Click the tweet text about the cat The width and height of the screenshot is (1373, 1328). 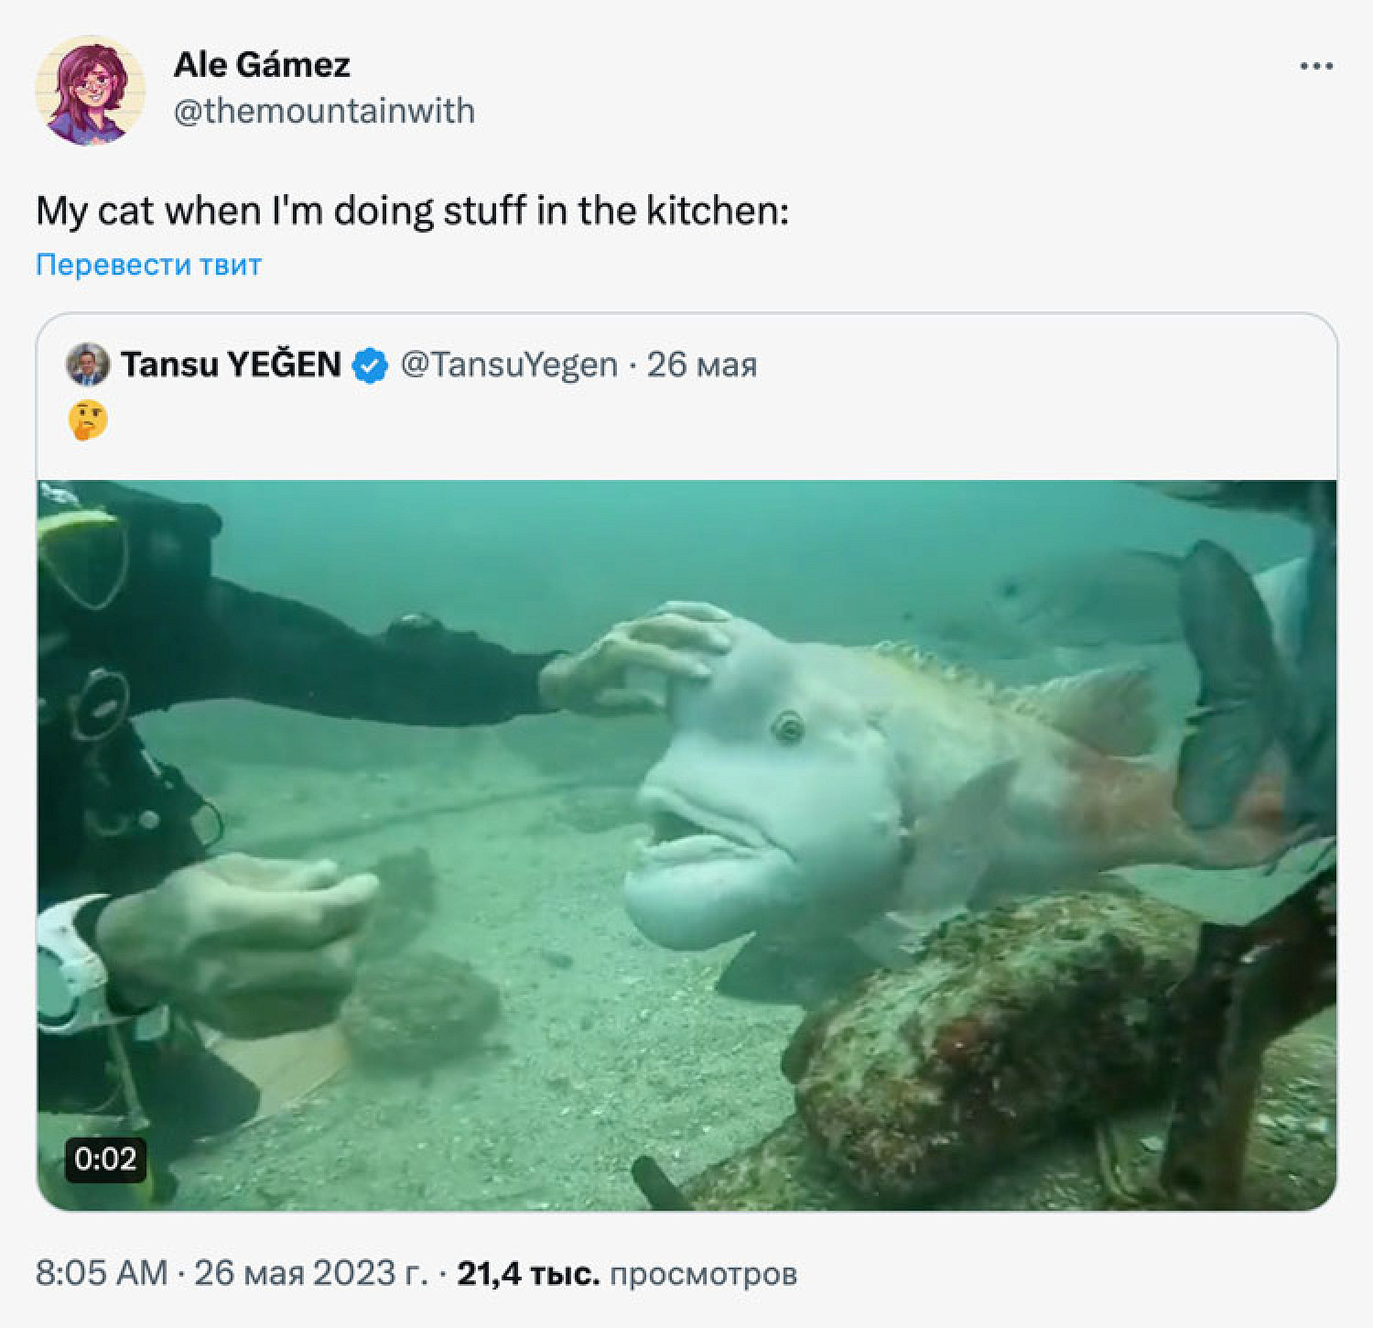(412, 212)
